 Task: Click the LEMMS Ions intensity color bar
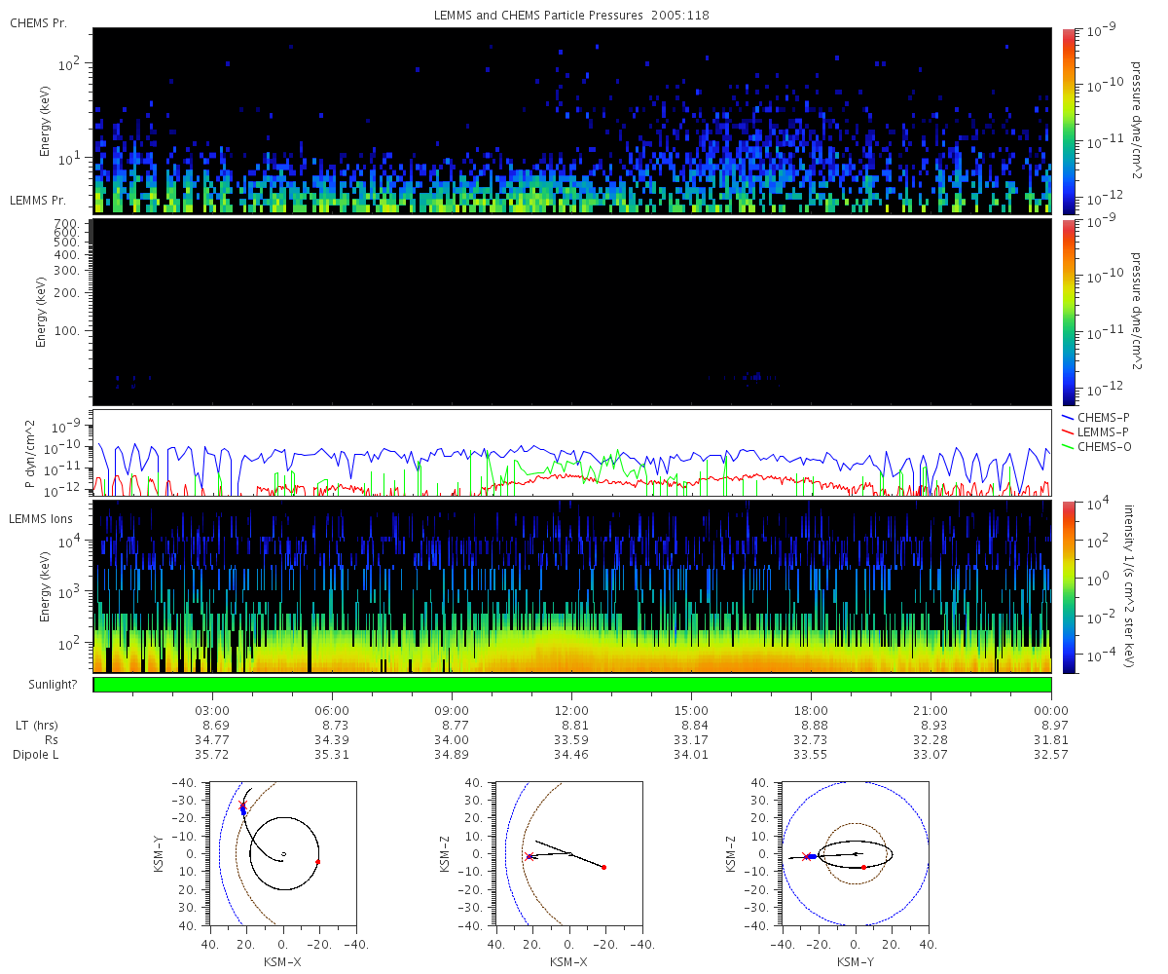coord(1068,586)
